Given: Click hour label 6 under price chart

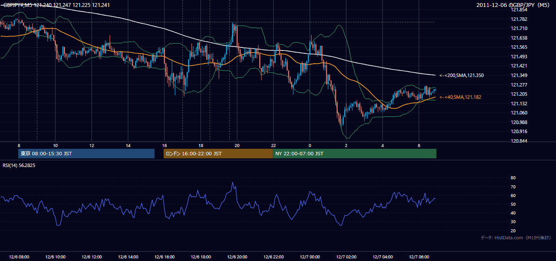Looking at the screenshot, I should (x=419, y=145).
